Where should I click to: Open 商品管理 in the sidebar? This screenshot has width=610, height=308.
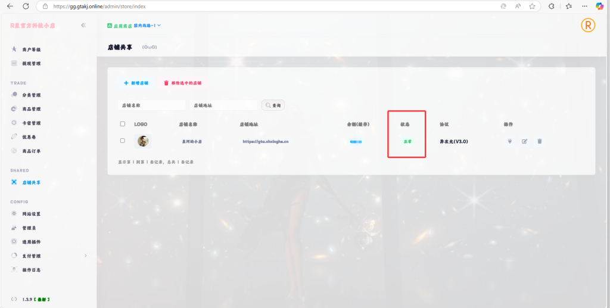pyautogui.click(x=31, y=109)
